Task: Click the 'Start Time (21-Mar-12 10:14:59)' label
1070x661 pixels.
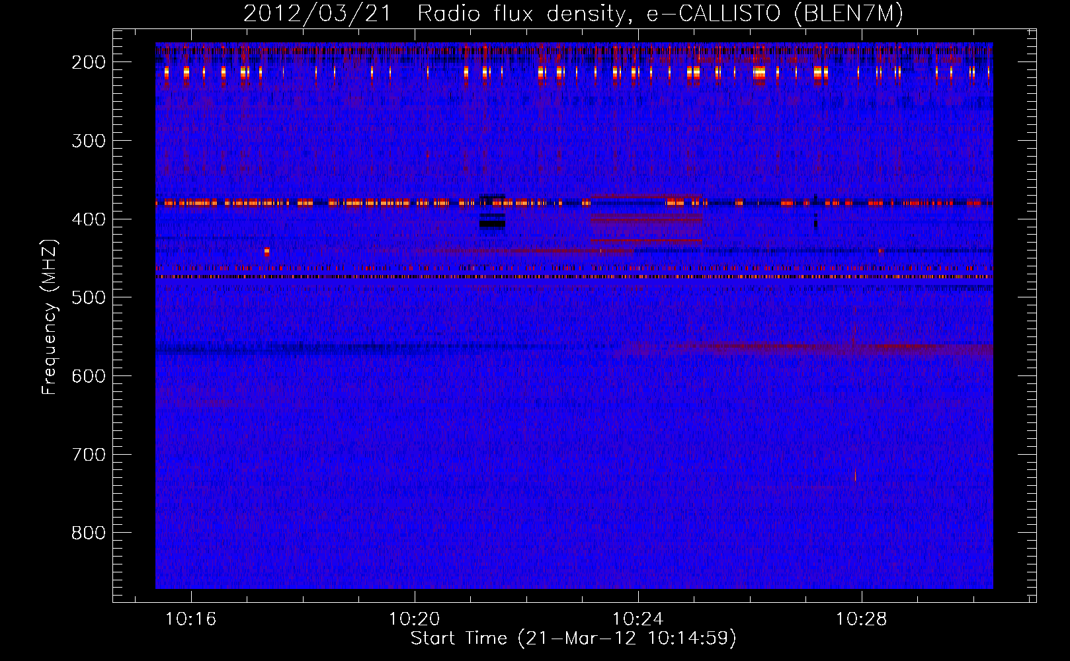Action: 573,639
